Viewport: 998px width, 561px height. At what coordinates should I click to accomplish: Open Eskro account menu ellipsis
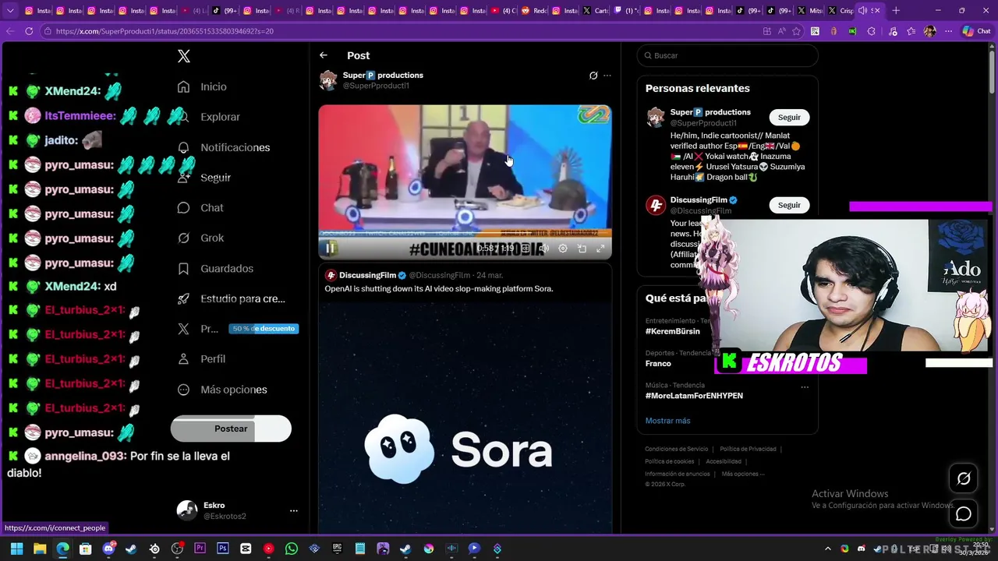click(x=294, y=510)
